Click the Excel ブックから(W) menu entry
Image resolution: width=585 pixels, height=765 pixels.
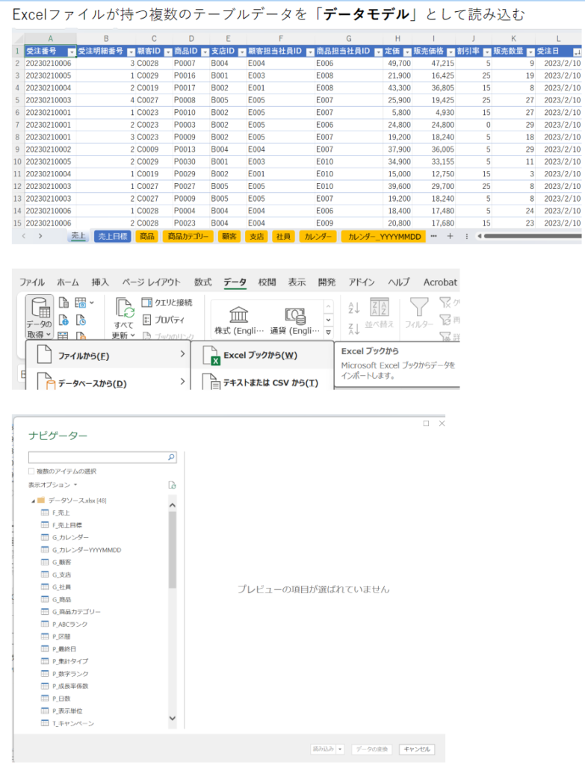(x=261, y=355)
